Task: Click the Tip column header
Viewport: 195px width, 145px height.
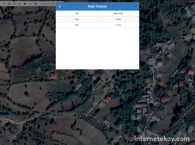Action: click(77, 13)
